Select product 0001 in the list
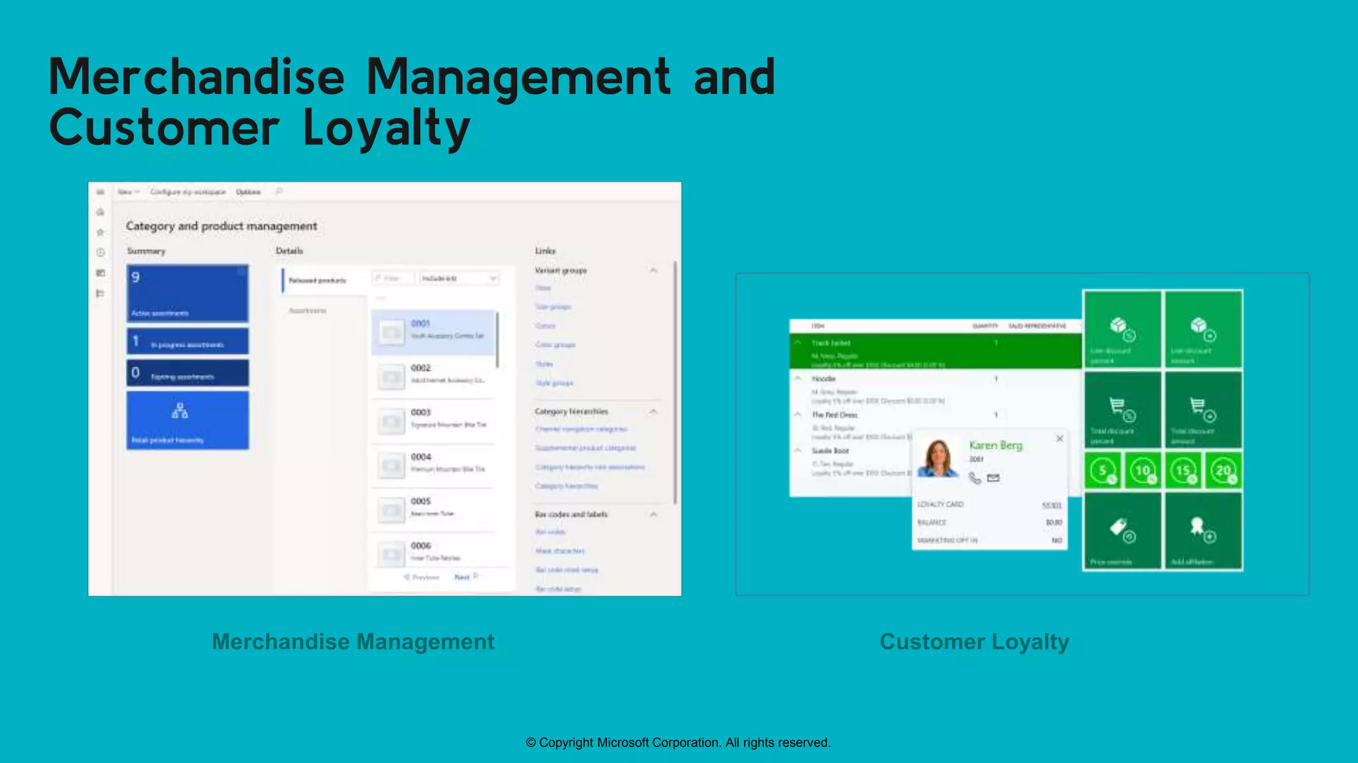 coord(434,332)
